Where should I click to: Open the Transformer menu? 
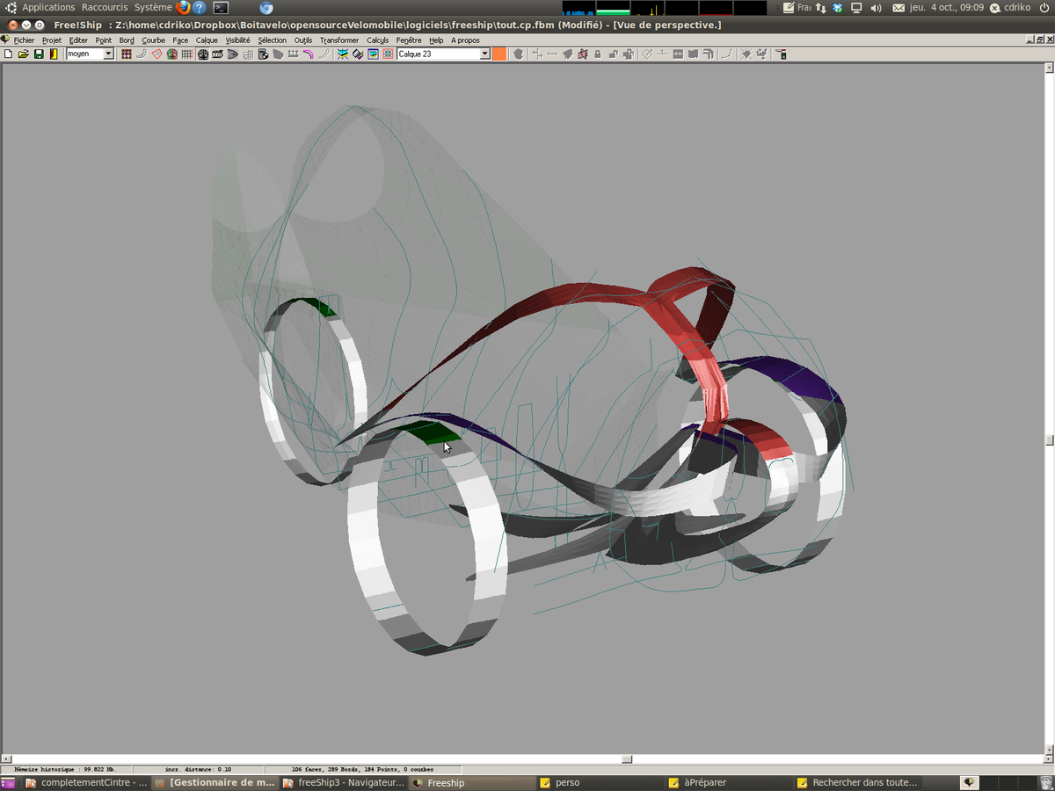pyautogui.click(x=338, y=40)
